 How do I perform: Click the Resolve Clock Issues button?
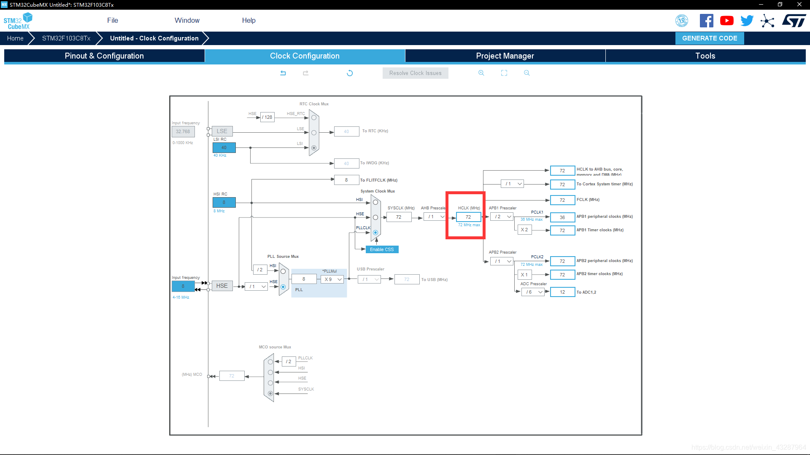415,73
